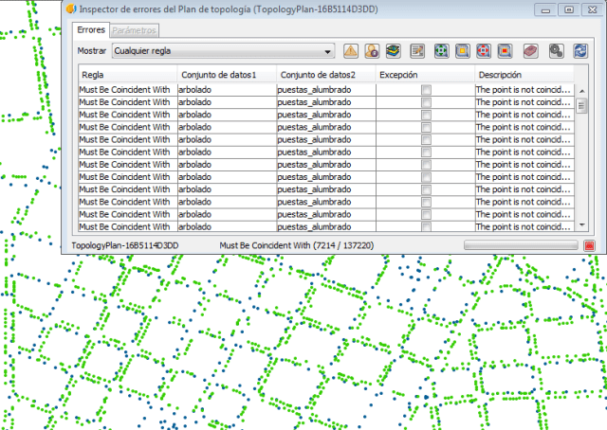The height and width of the screenshot is (430, 607).
Task: Click the green arrows zoom icon
Action: click(x=441, y=50)
